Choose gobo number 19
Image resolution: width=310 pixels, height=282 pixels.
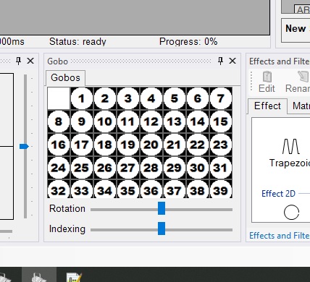128,145
